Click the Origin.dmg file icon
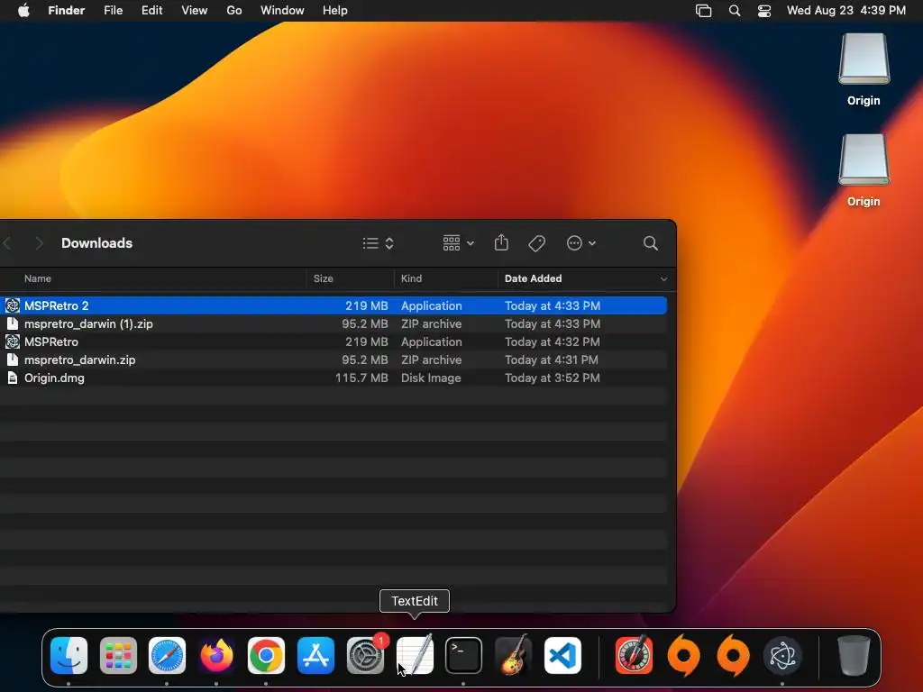923x692 pixels. point(13,378)
